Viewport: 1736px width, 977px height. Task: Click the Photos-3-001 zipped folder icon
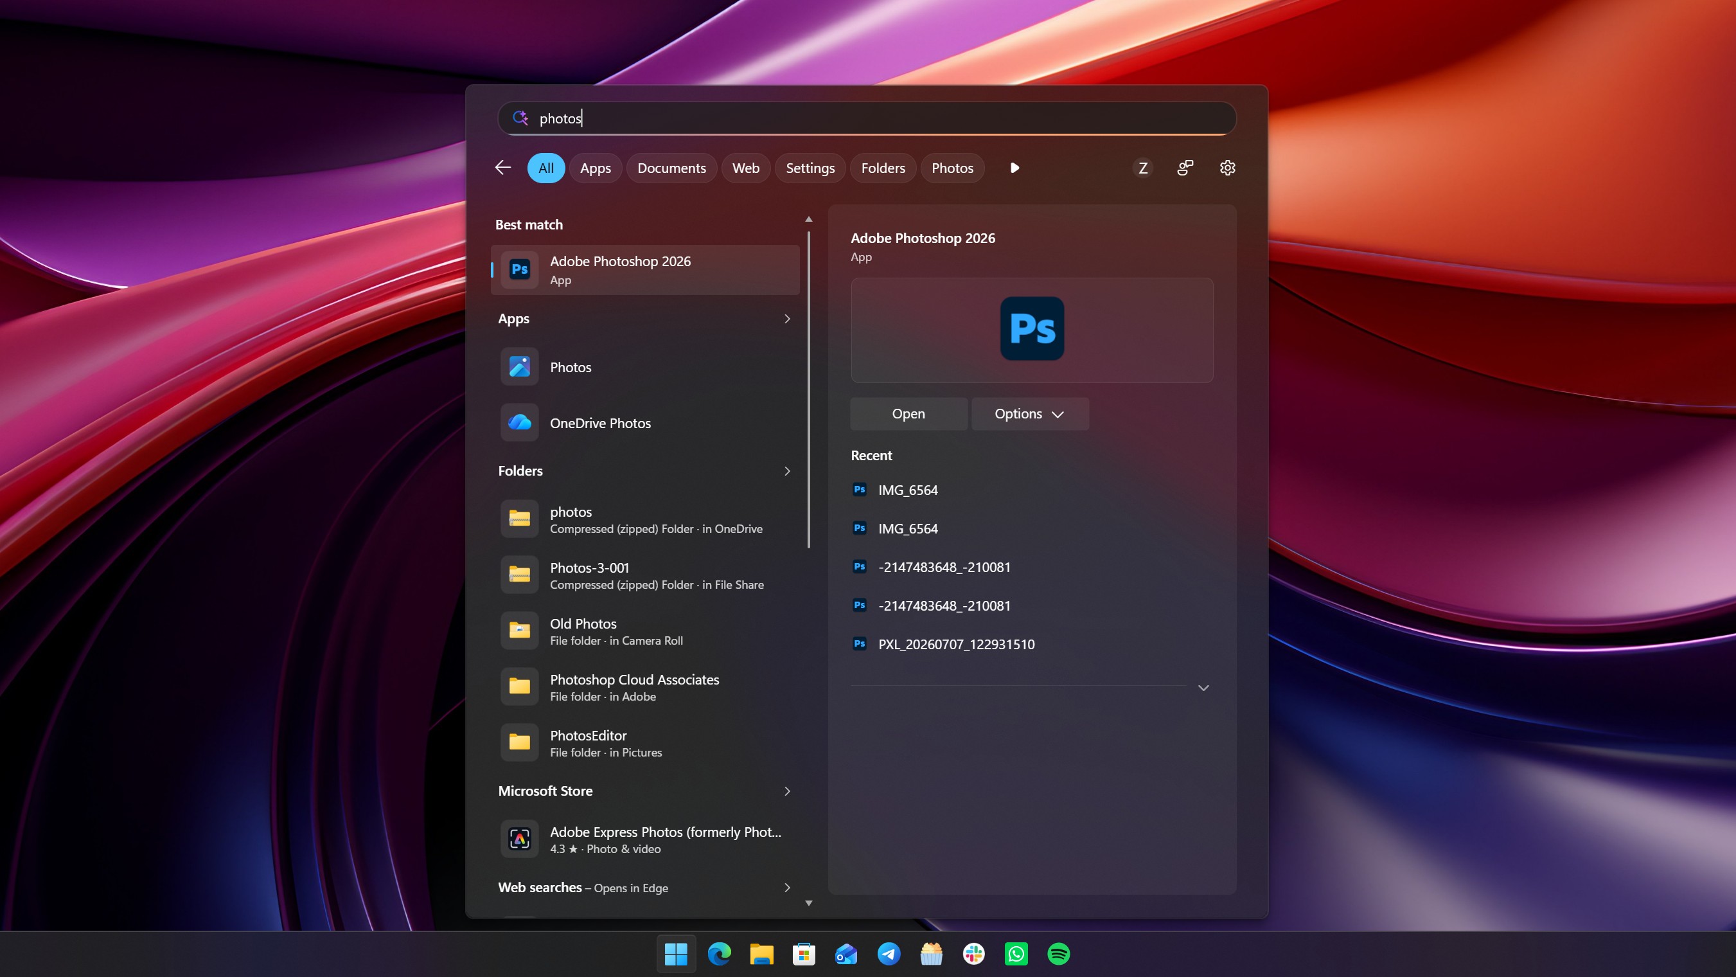[519, 575]
